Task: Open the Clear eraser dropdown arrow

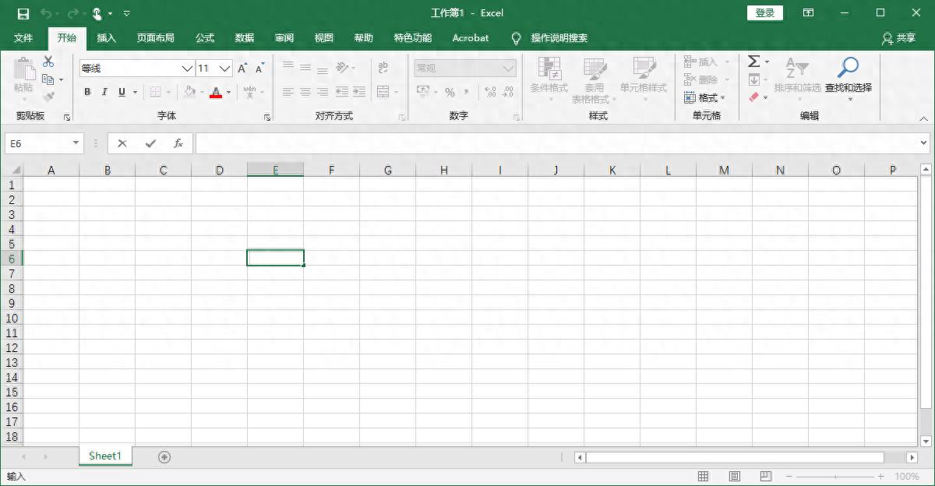Action: [767, 97]
